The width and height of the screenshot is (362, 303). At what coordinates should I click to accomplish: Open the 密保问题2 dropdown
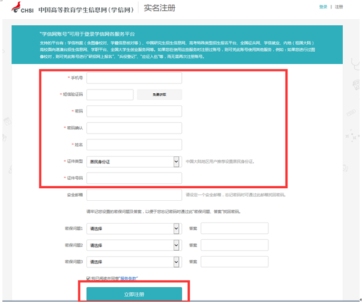click(x=134, y=245)
